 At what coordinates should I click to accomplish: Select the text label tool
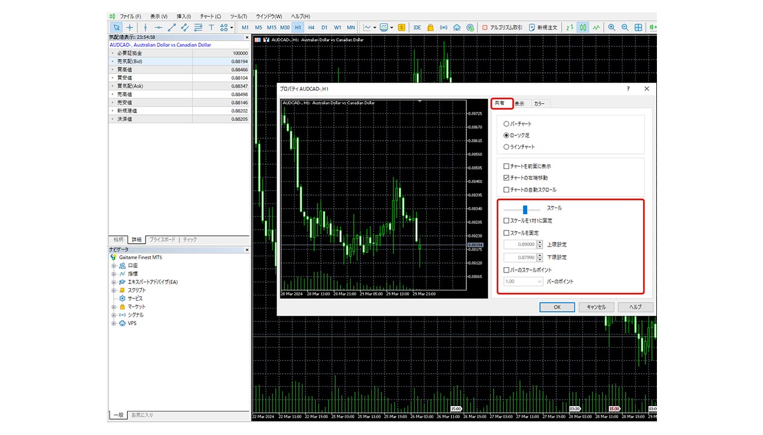[212, 28]
